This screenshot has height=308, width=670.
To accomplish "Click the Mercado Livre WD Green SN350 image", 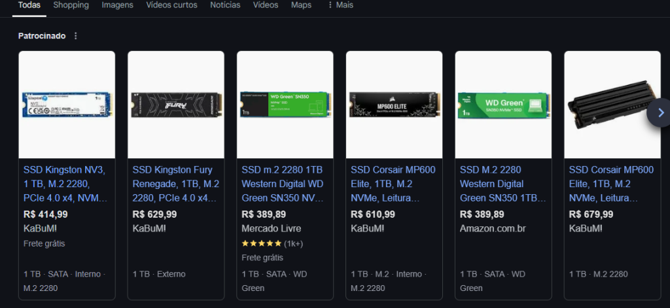I will pos(285,105).
